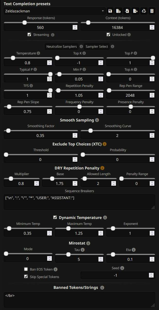Image resolution: width=159 pixels, height=310 pixels.
Task: Delete the preset with the trash icon
Action: (x=152, y=11)
